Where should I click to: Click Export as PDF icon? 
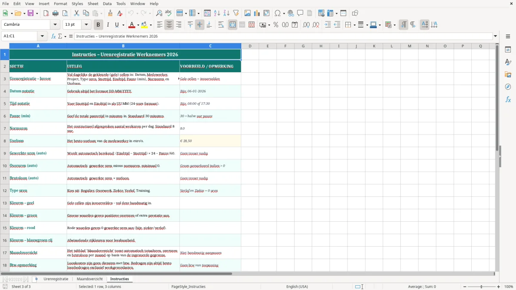[x=46, y=13]
